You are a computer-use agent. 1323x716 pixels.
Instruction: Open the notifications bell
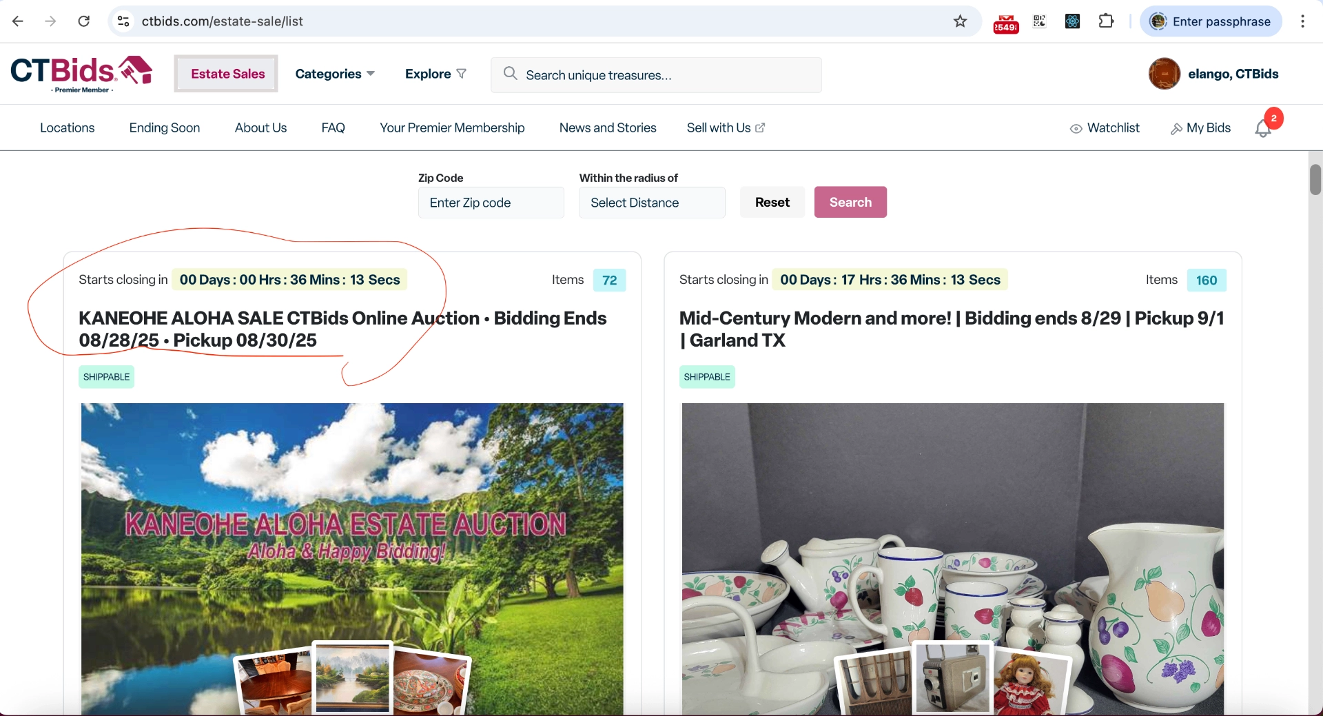coord(1262,129)
